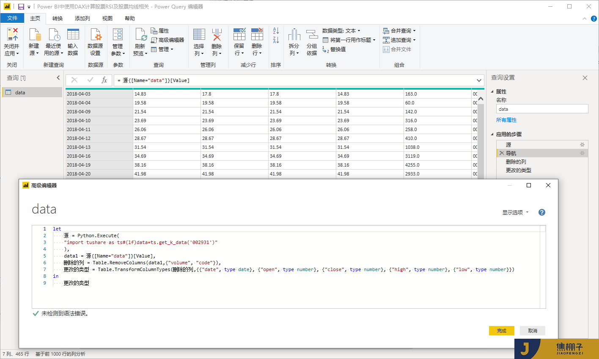Delete the 导航 step with X
Image resolution: width=599 pixels, height=359 pixels.
(x=502, y=153)
